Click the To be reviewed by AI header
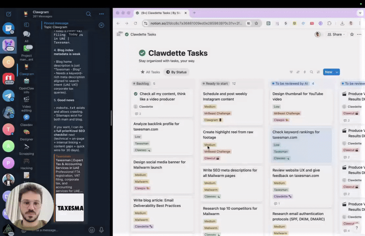This screenshot has width=365, height=236. tap(290, 84)
